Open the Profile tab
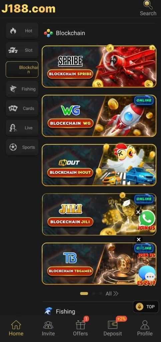 coord(145,328)
